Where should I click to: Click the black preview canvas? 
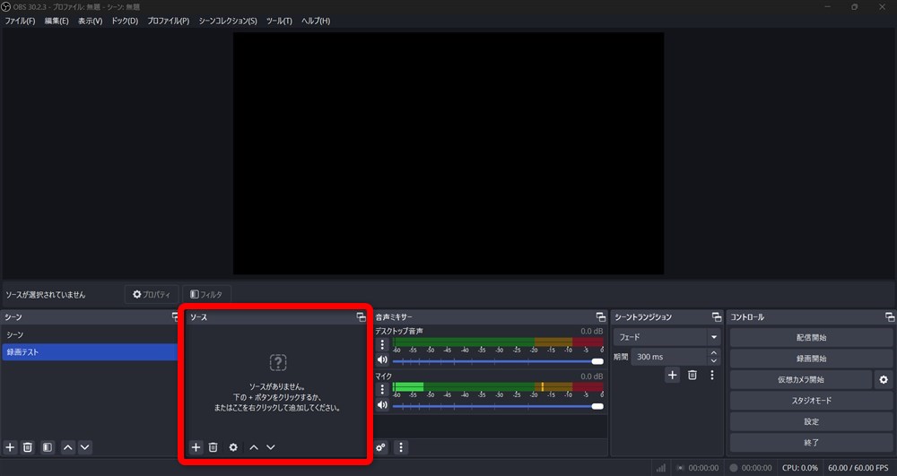pyautogui.click(x=448, y=153)
